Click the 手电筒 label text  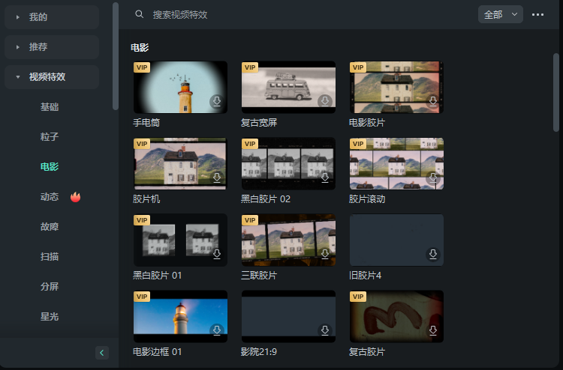click(146, 123)
